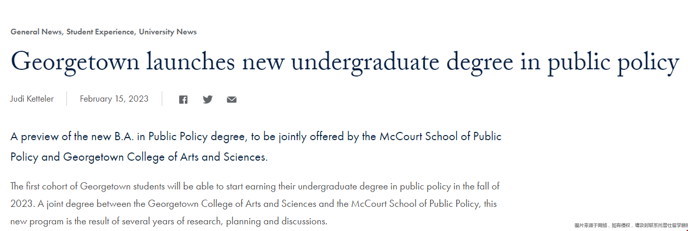688x231 pixels.
Task: Click "public policy" at the headline's end
Action: pyautogui.click(x=613, y=63)
